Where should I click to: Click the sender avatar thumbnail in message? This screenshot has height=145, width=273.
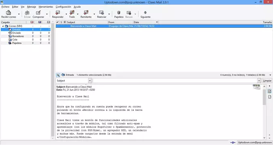256,87
